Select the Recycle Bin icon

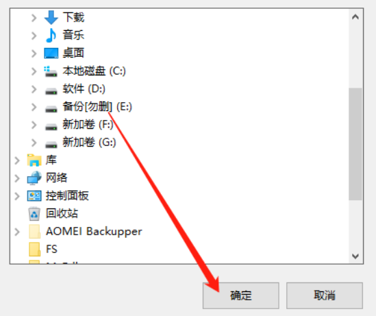click(x=34, y=214)
